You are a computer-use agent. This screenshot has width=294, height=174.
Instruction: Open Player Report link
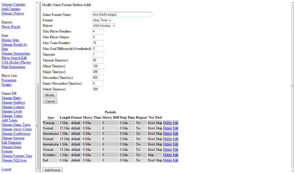11,27
